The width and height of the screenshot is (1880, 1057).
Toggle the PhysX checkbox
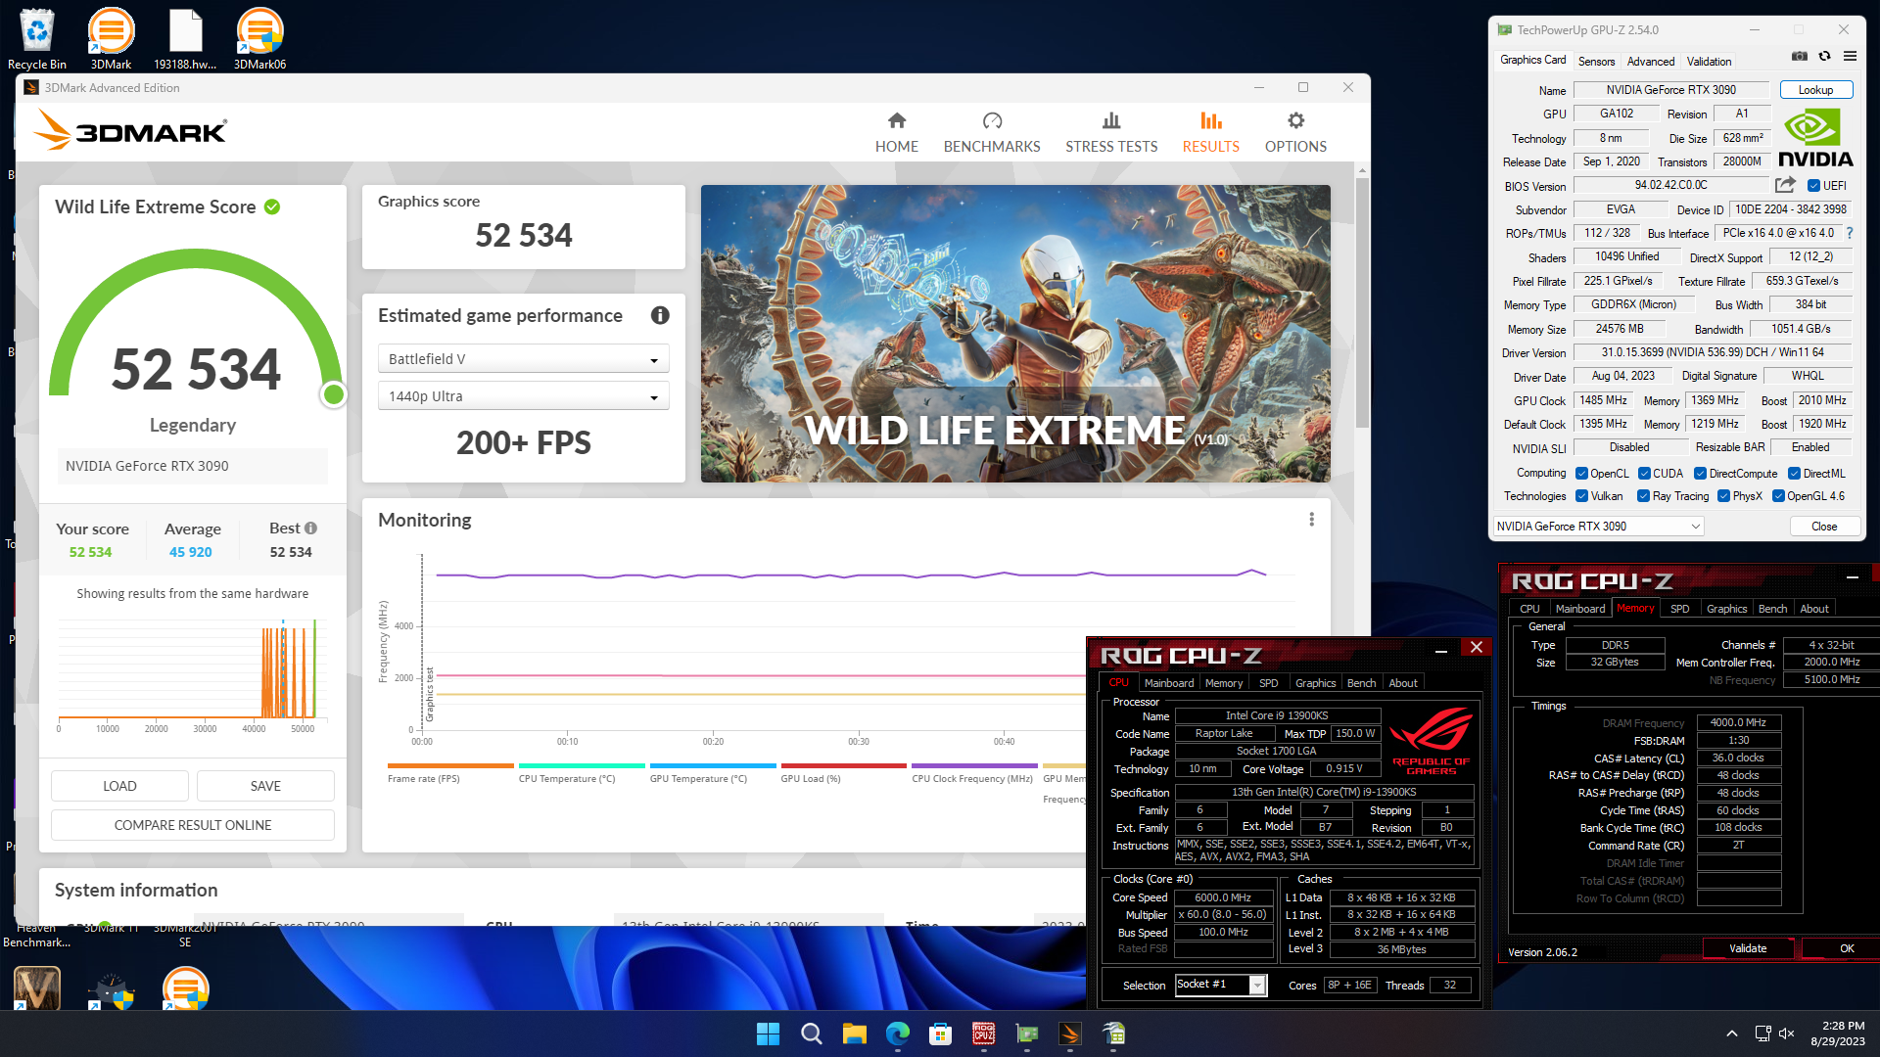1723,496
